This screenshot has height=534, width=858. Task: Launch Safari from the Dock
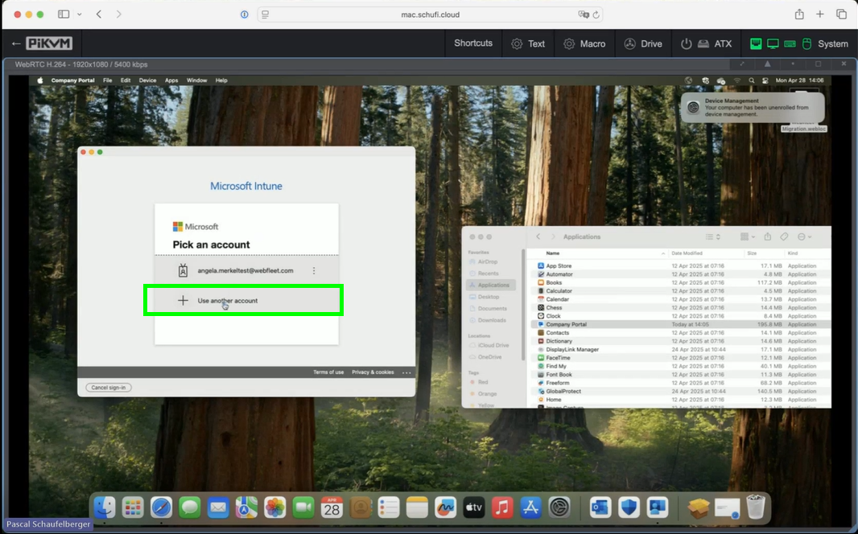(161, 507)
